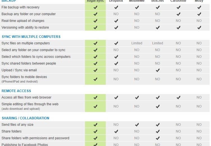Click 'Share folders with permissions and password' label
This screenshot has width=211, height=146.
(x=35, y=138)
